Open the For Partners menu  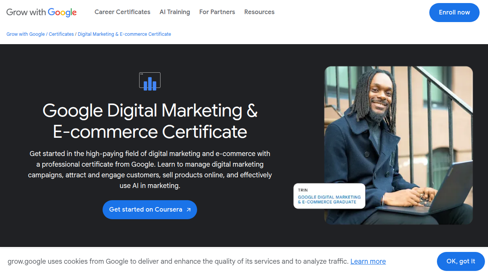coord(217,12)
